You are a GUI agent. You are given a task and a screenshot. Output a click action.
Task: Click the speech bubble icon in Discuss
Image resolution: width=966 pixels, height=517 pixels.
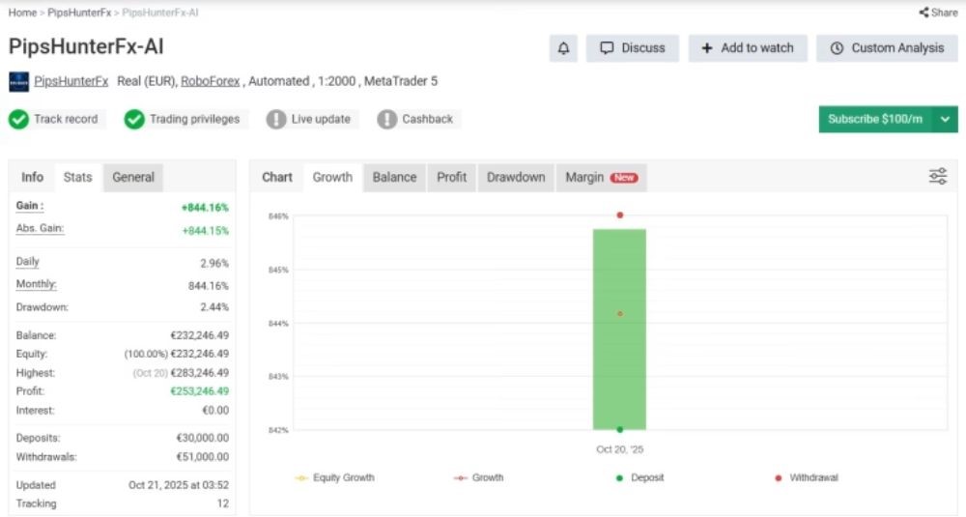tap(607, 48)
